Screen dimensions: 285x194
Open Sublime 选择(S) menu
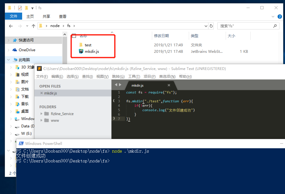[x=73, y=76]
